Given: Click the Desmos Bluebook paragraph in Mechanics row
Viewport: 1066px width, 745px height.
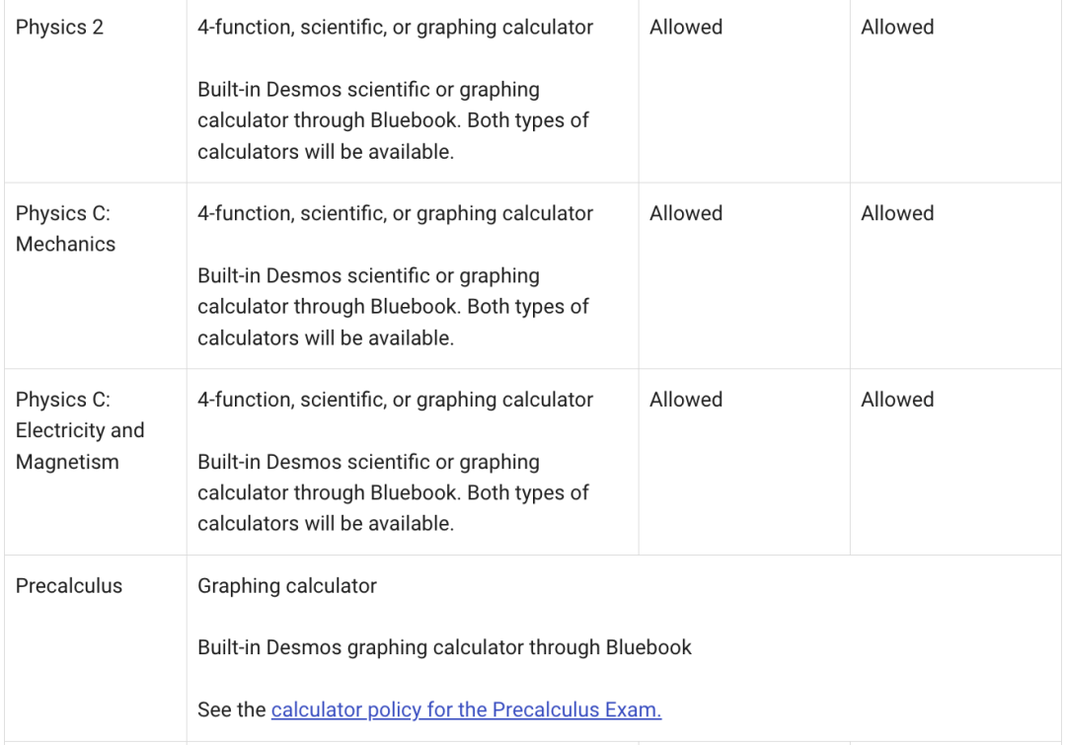Looking at the screenshot, I should coord(393,307).
